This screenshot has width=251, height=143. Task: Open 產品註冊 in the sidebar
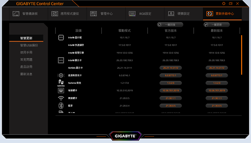[x=26, y=67]
